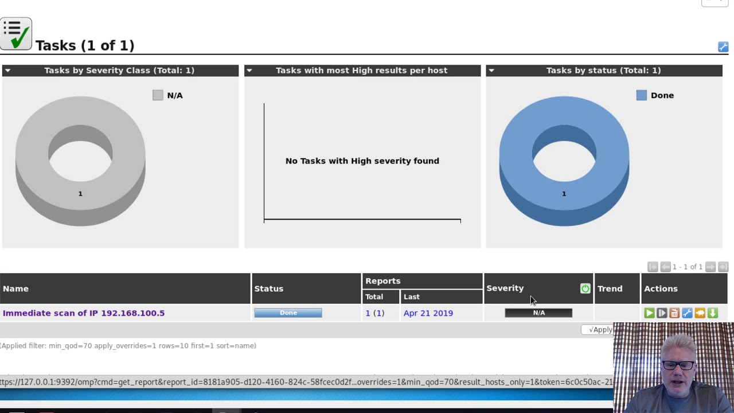Viewport: 734px width, 413px height.
Task: Expand Tasks with most High results menu
Action: click(249, 71)
